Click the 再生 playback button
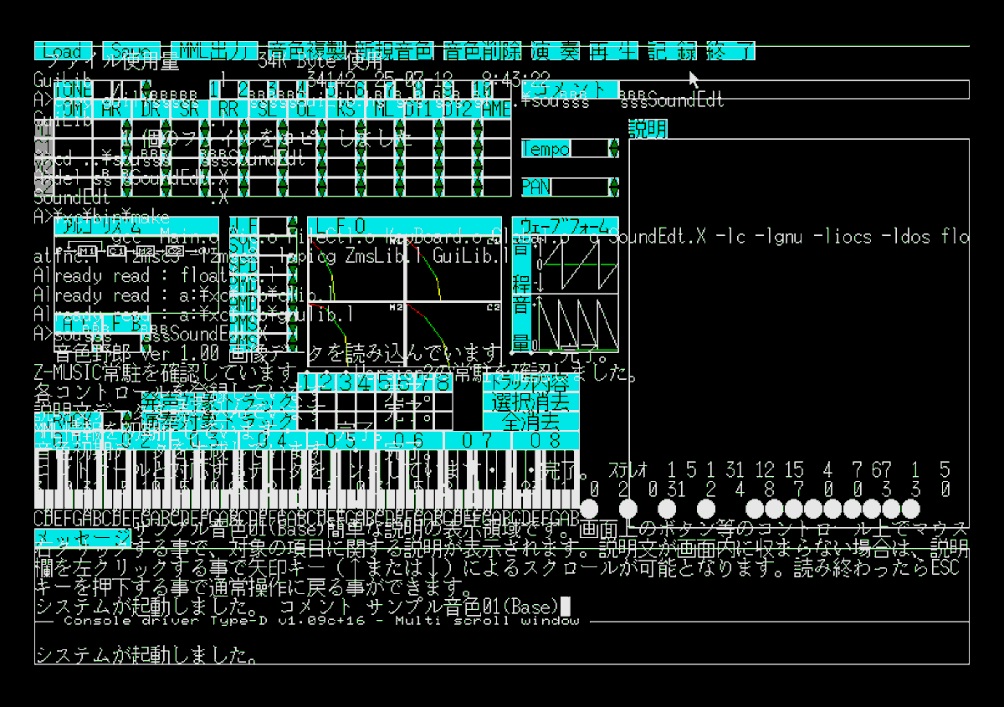The image size is (1004, 707). point(612,51)
